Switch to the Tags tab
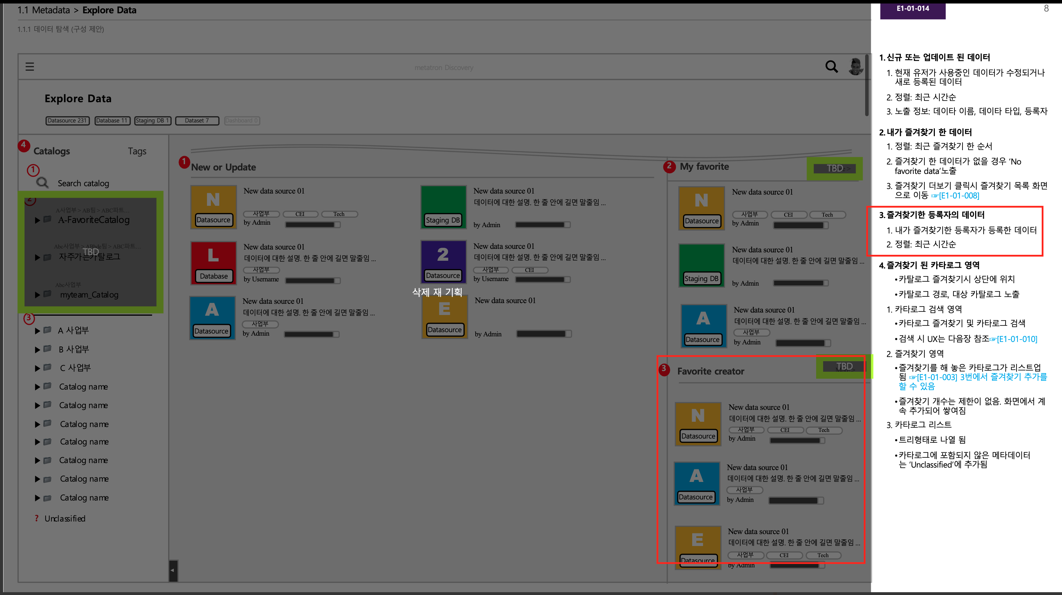Viewport: 1062px width, 595px height. pos(137,151)
